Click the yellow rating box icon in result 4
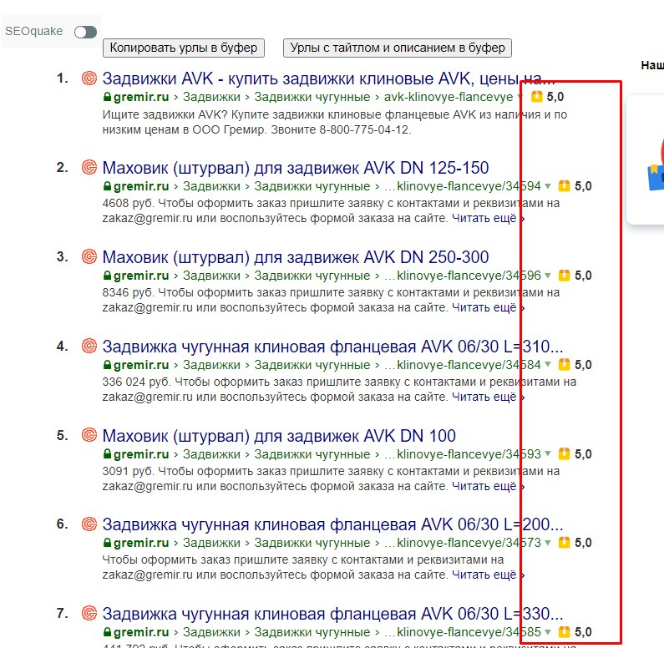Screen dimensions: 664x648 point(564,364)
